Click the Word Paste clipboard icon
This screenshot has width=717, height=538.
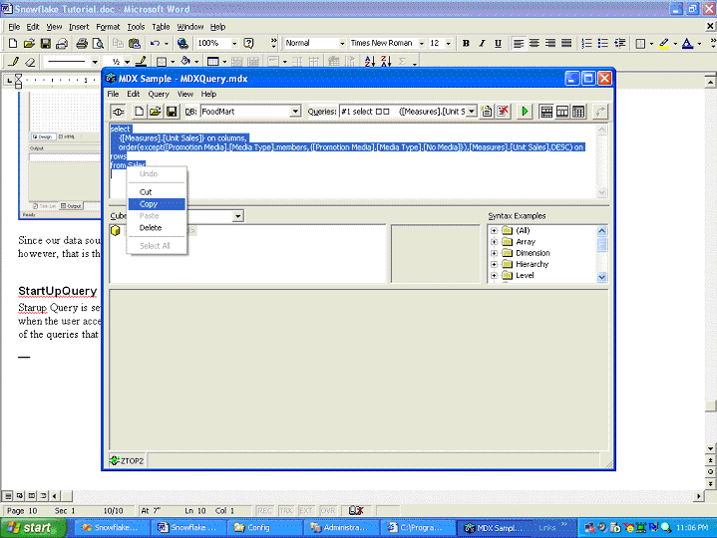(134, 44)
